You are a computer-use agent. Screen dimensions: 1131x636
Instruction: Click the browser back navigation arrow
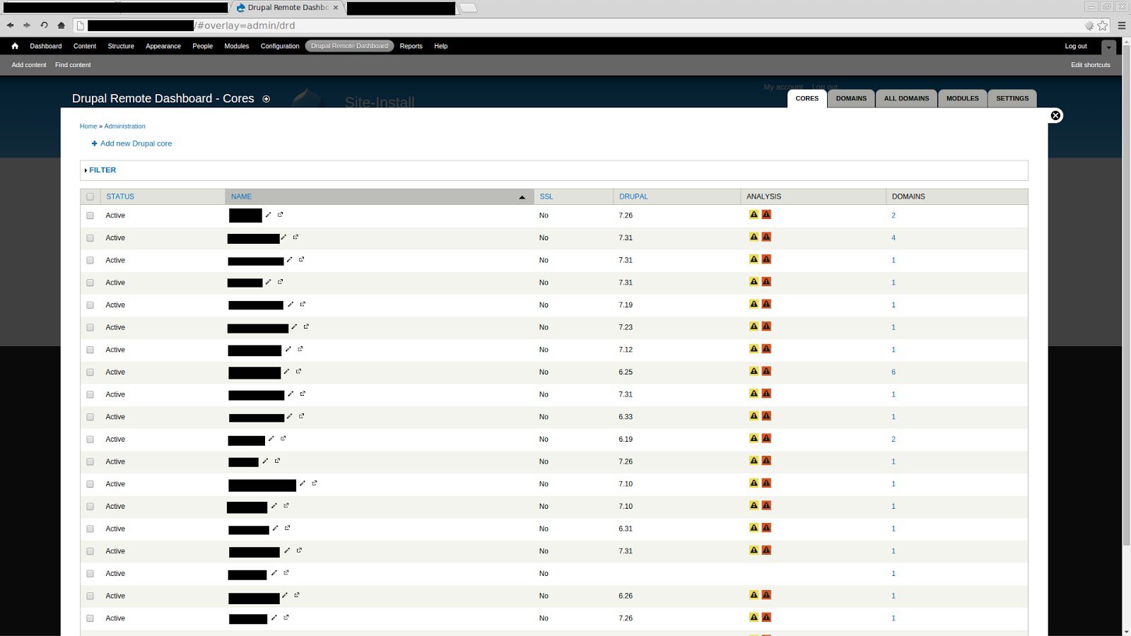(x=9, y=25)
